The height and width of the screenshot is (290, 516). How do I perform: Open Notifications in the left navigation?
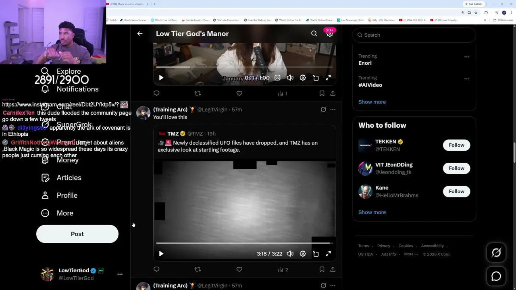pos(70,89)
